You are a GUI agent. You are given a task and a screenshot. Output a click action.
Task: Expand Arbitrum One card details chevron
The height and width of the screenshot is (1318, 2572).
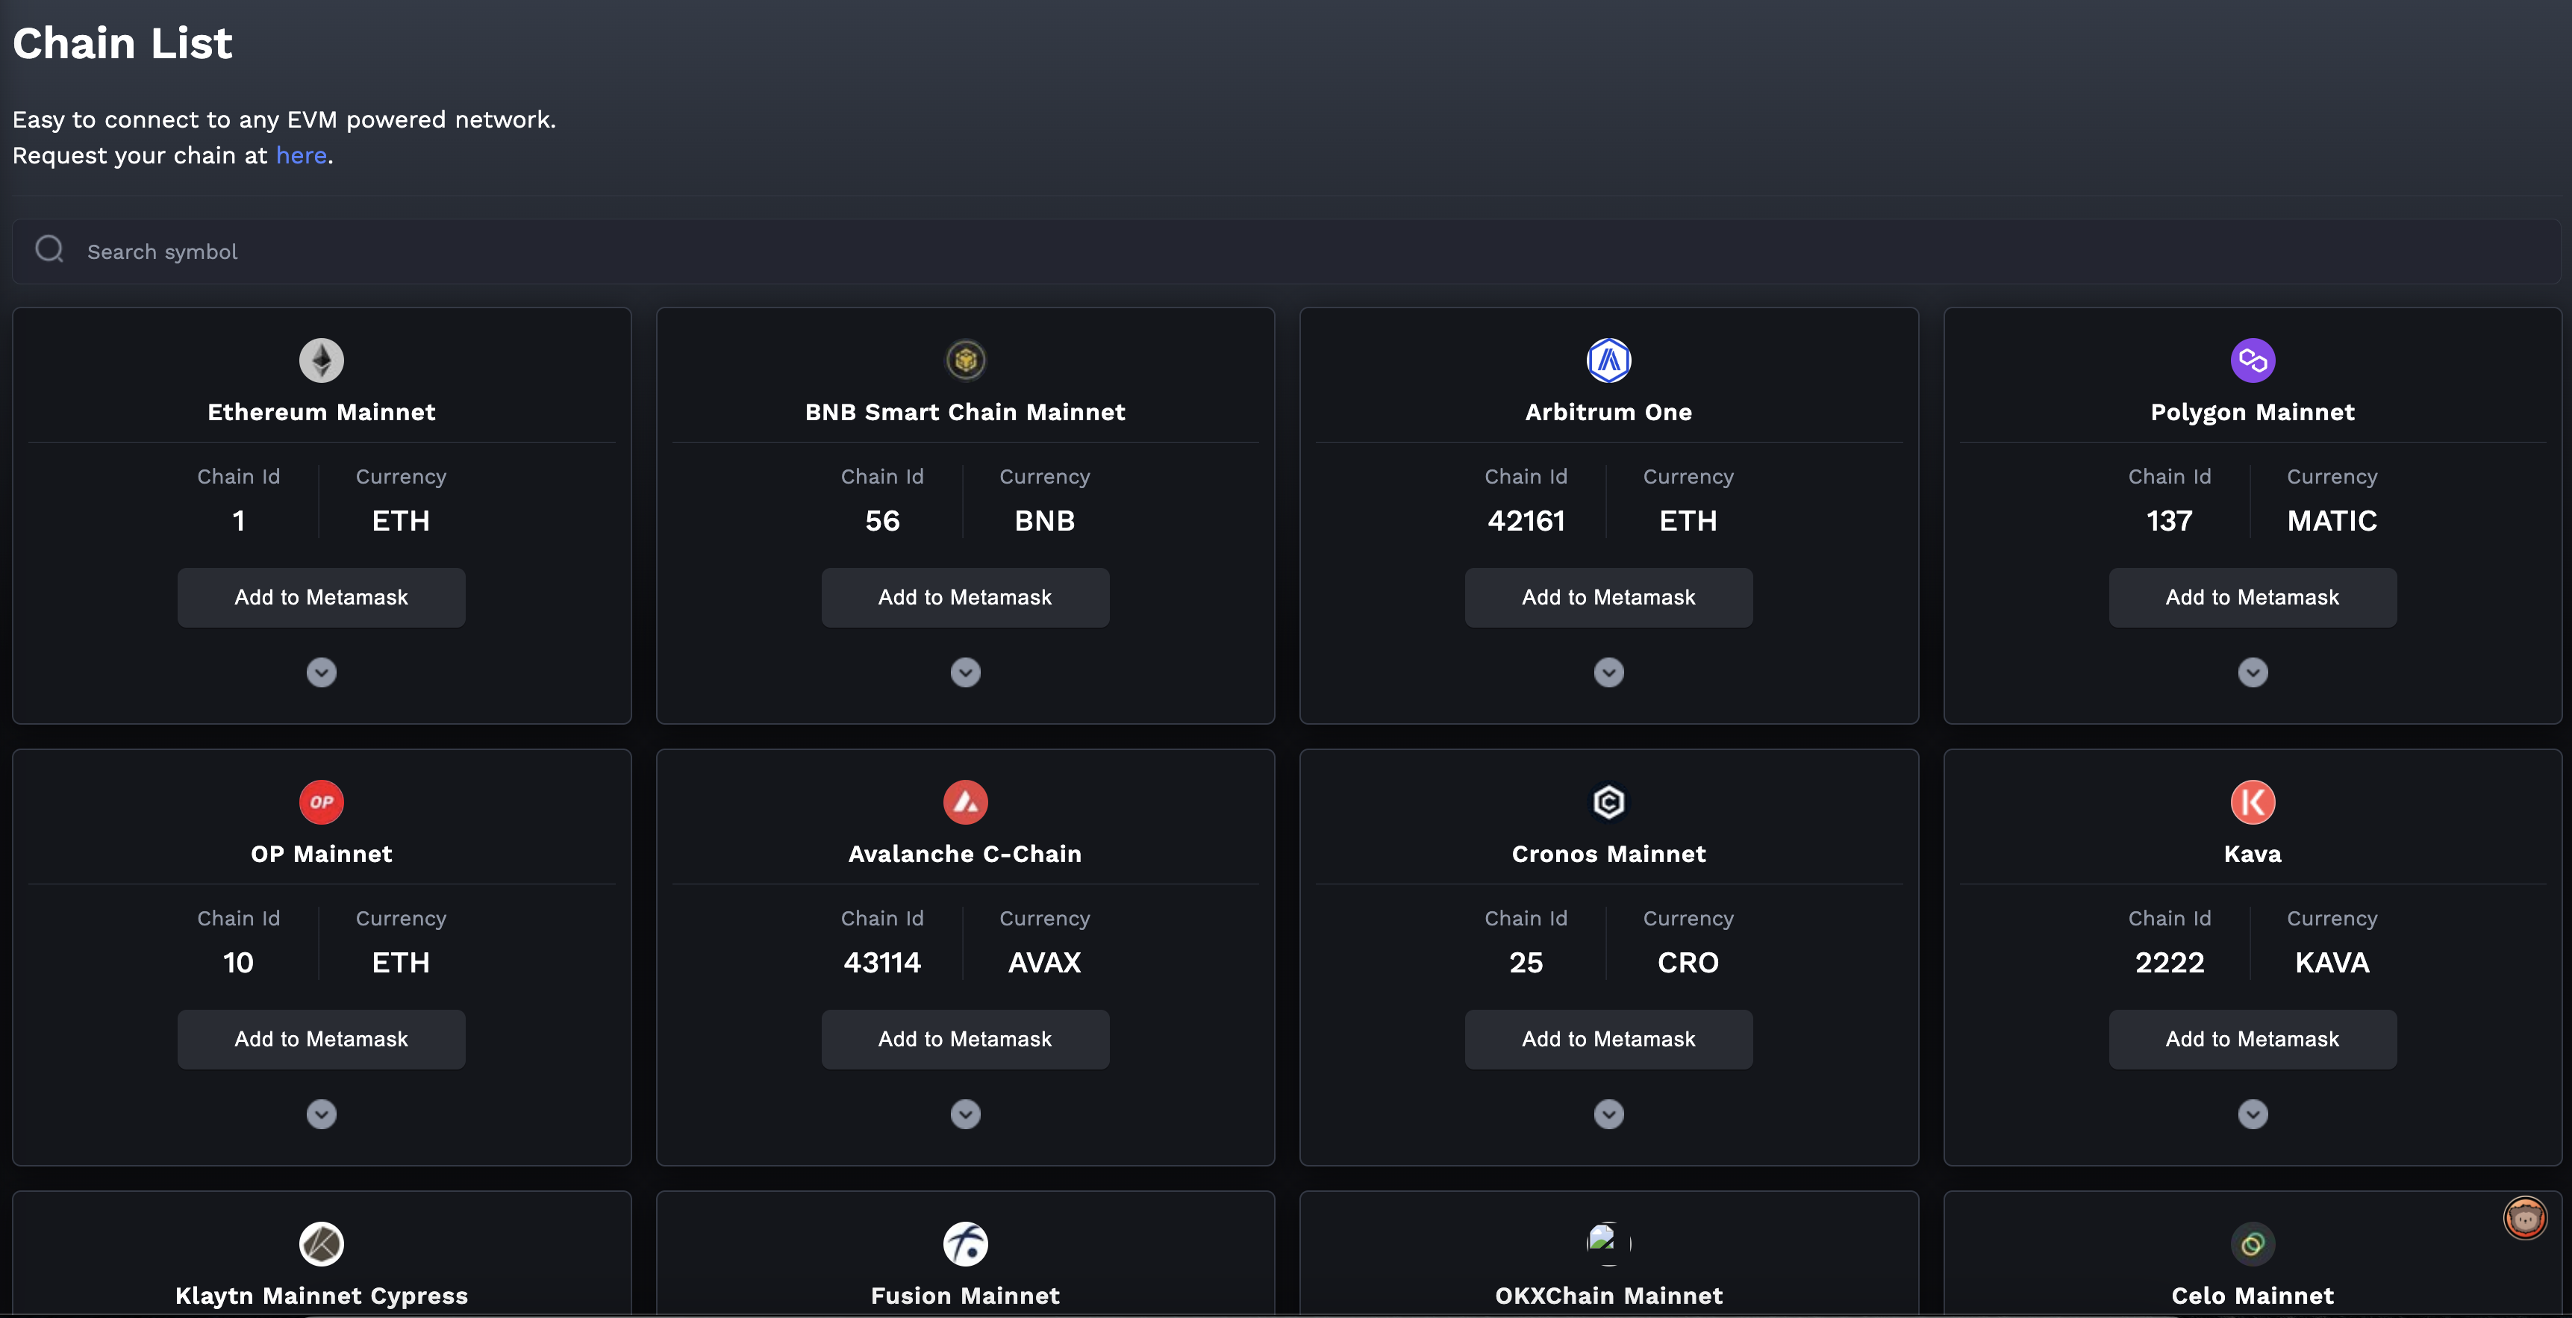1608,672
